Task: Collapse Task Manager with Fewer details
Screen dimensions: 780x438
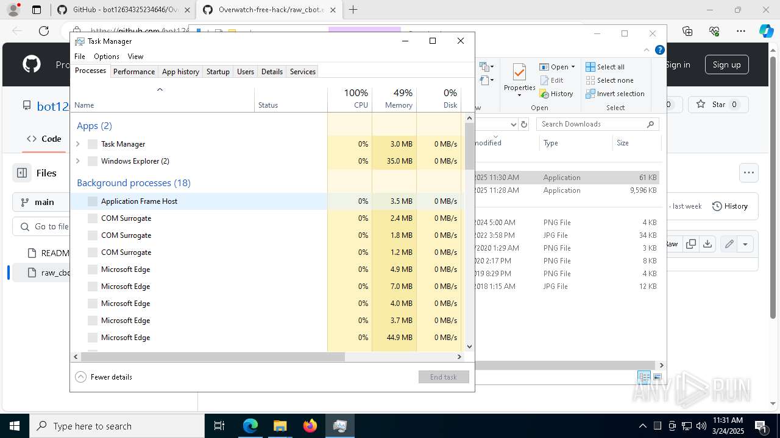Action: (104, 377)
